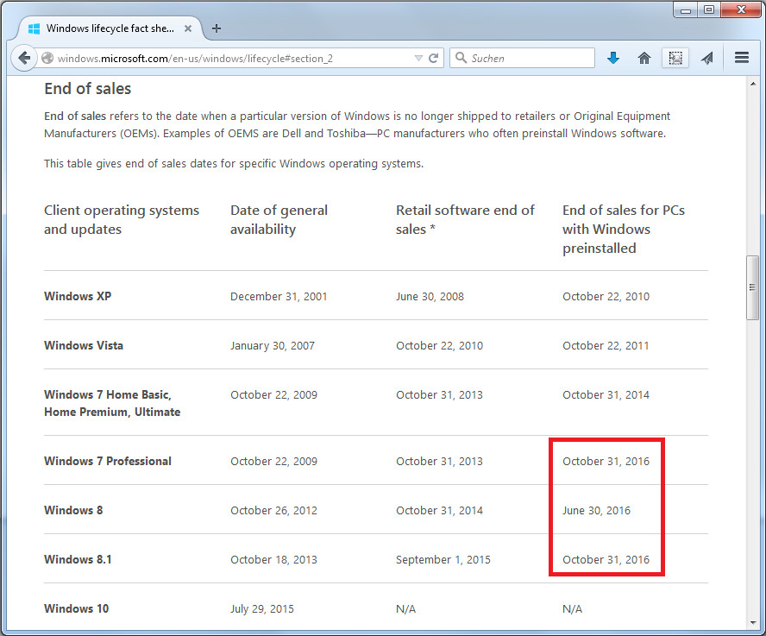The width and height of the screenshot is (766, 636).
Task: Click the search magnifier icon
Action: pyautogui.click(x=460, y=58)
